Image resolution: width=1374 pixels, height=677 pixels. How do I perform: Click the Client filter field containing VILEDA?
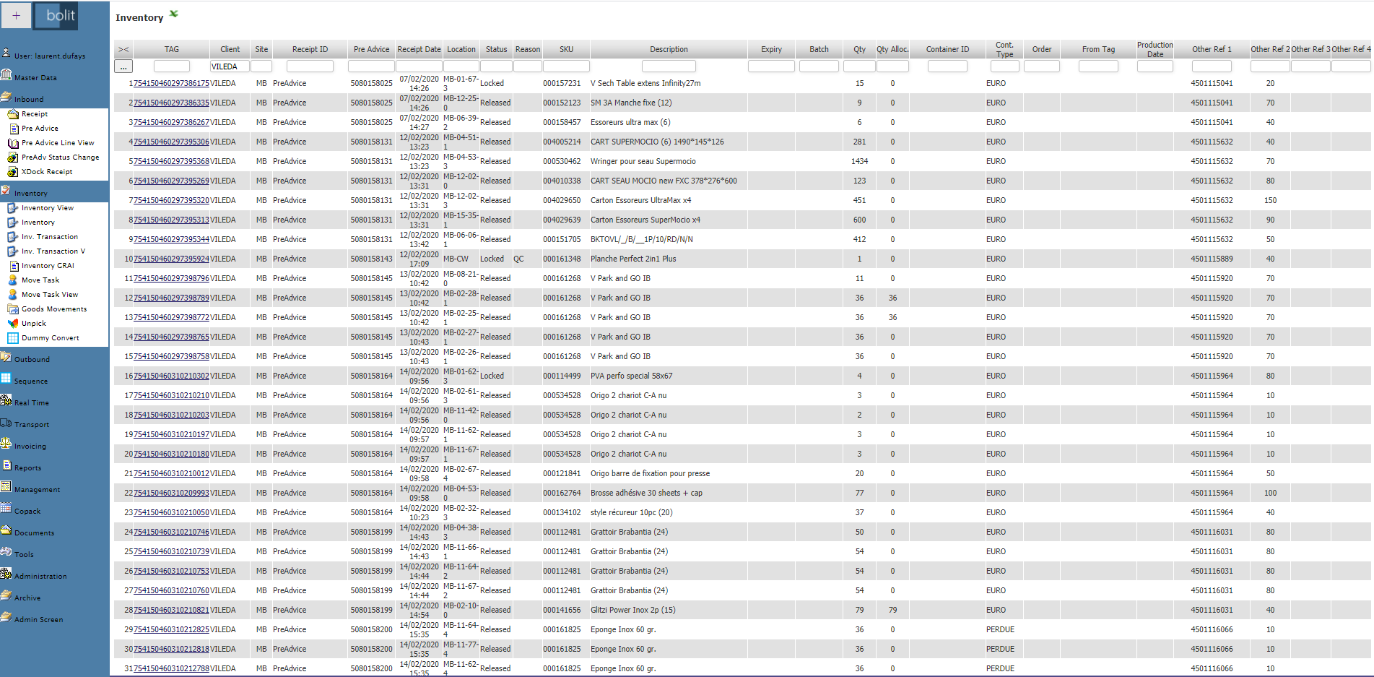(230, 66)
